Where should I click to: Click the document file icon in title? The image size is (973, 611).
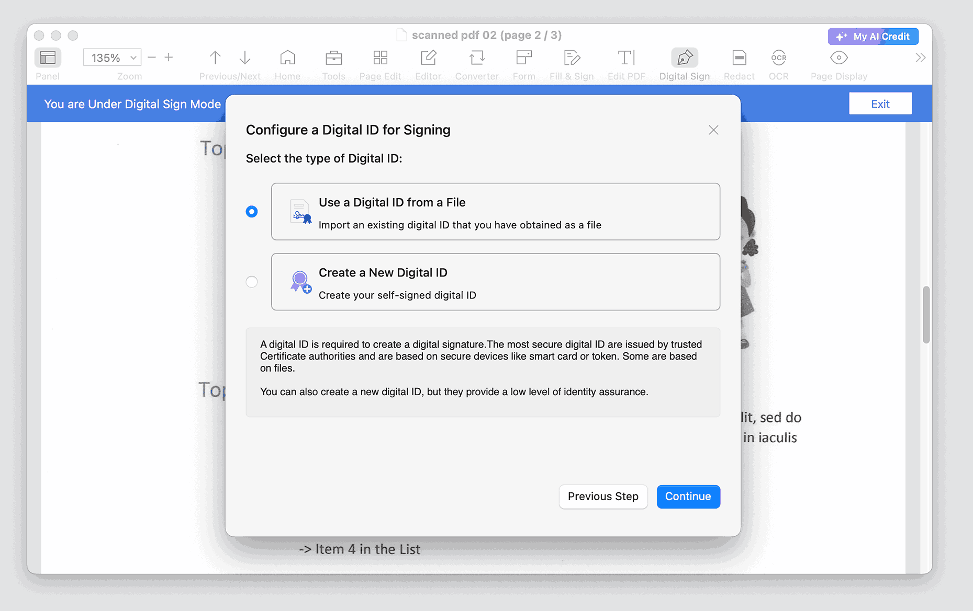click(x=401, y=35)
